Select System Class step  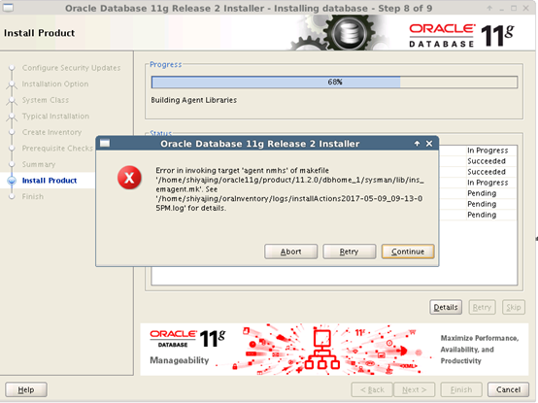pos(46,100)
